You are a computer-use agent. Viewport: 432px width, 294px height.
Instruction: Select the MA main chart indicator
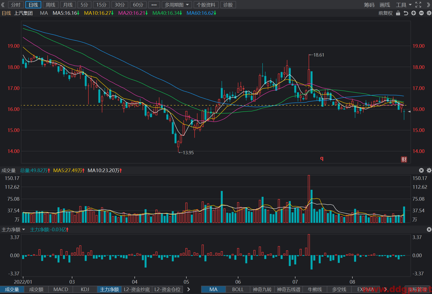point(213,289)
